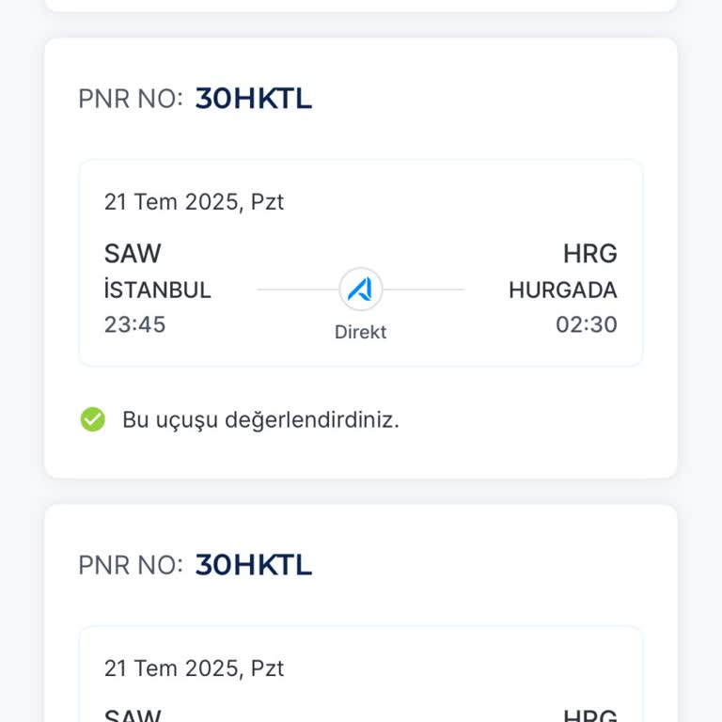Tap the SAW code in the lower cut-off card
The width and height of the screenshot is (722, 722).
click(133, 715)
